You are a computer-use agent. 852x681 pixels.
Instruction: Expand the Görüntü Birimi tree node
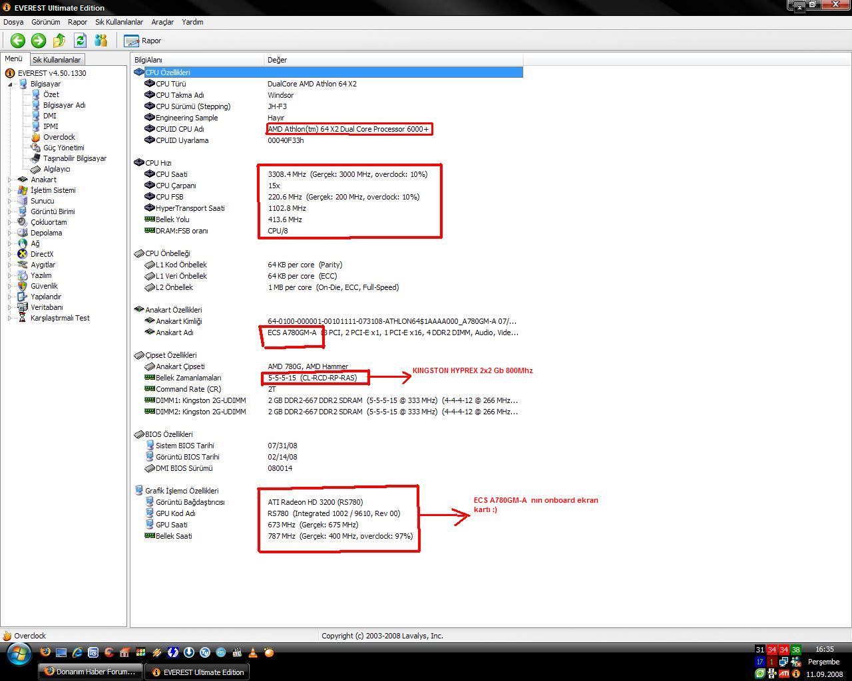pyautogui.click(x=10, y=211)
